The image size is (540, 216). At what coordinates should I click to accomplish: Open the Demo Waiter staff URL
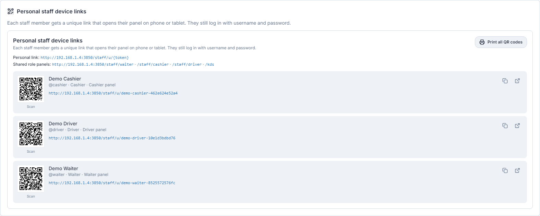click(112, 183)
